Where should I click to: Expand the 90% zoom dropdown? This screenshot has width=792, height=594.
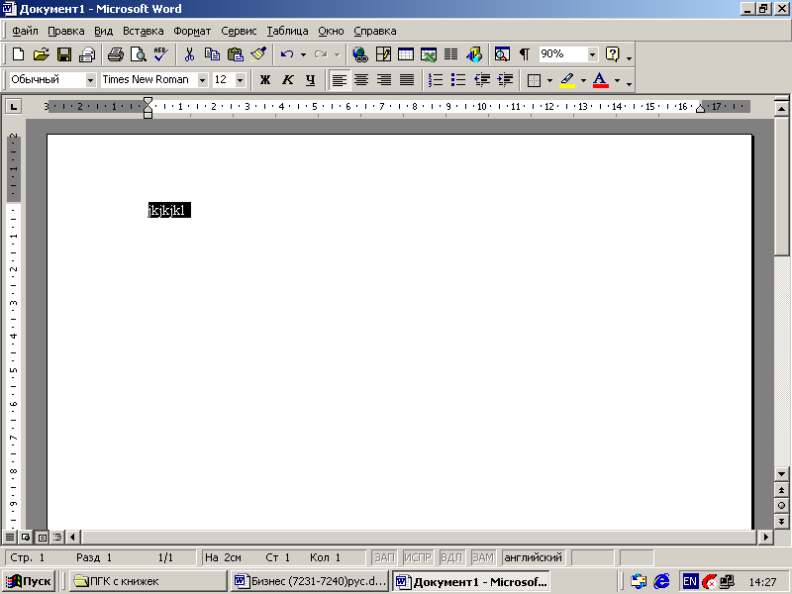[x=592, y=54]
